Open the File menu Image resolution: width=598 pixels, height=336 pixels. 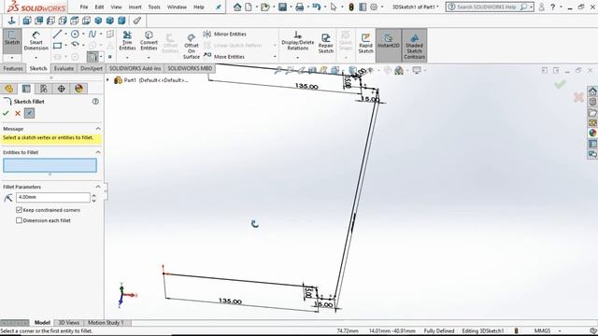click(x=84, y=7)
